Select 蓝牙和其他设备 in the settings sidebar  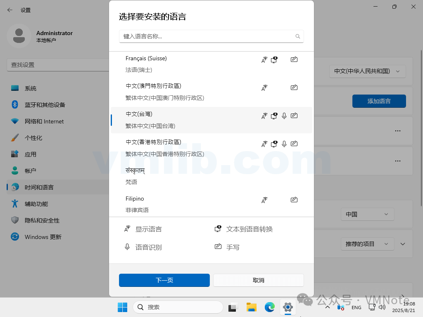(x=45, y=105)
